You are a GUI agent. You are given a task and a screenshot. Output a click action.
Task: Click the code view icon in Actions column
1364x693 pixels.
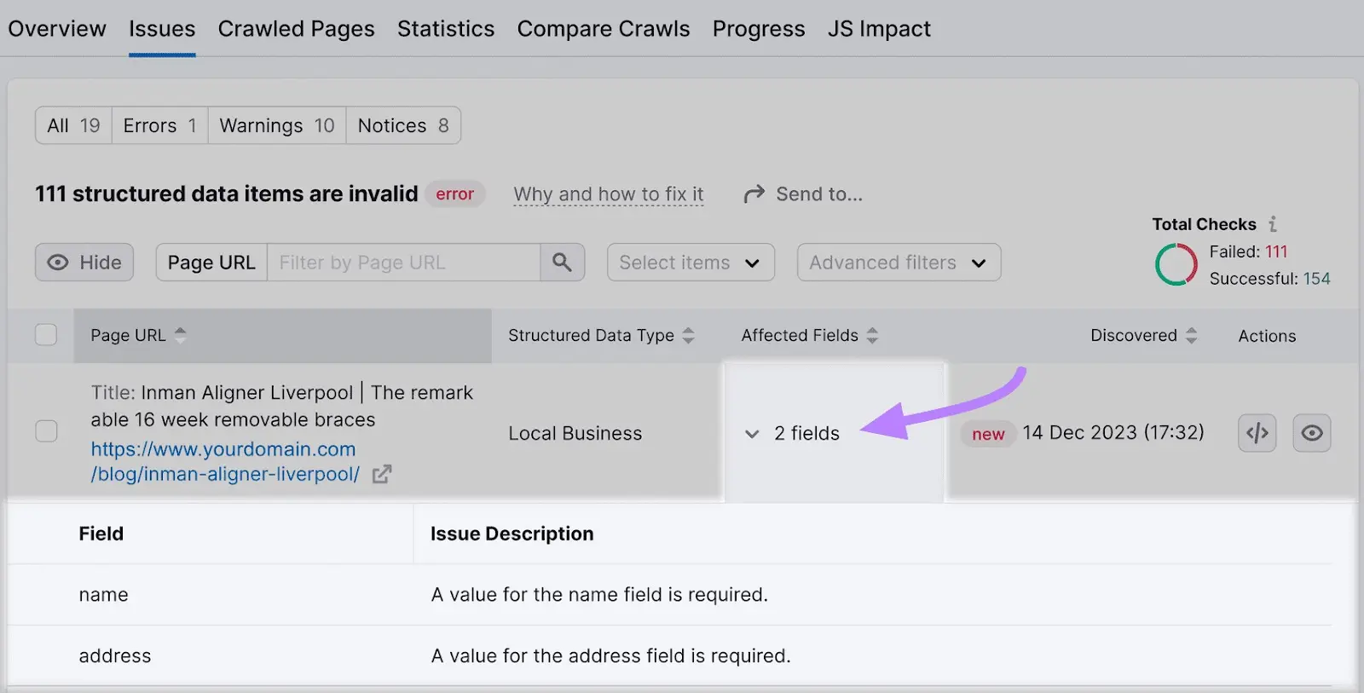pos(1257,433)
